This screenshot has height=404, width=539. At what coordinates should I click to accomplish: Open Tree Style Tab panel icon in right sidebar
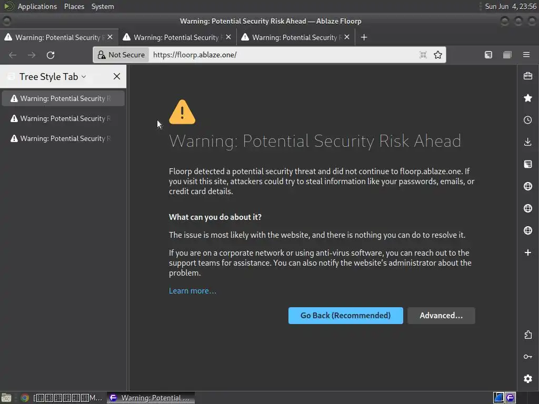point(528,164)
